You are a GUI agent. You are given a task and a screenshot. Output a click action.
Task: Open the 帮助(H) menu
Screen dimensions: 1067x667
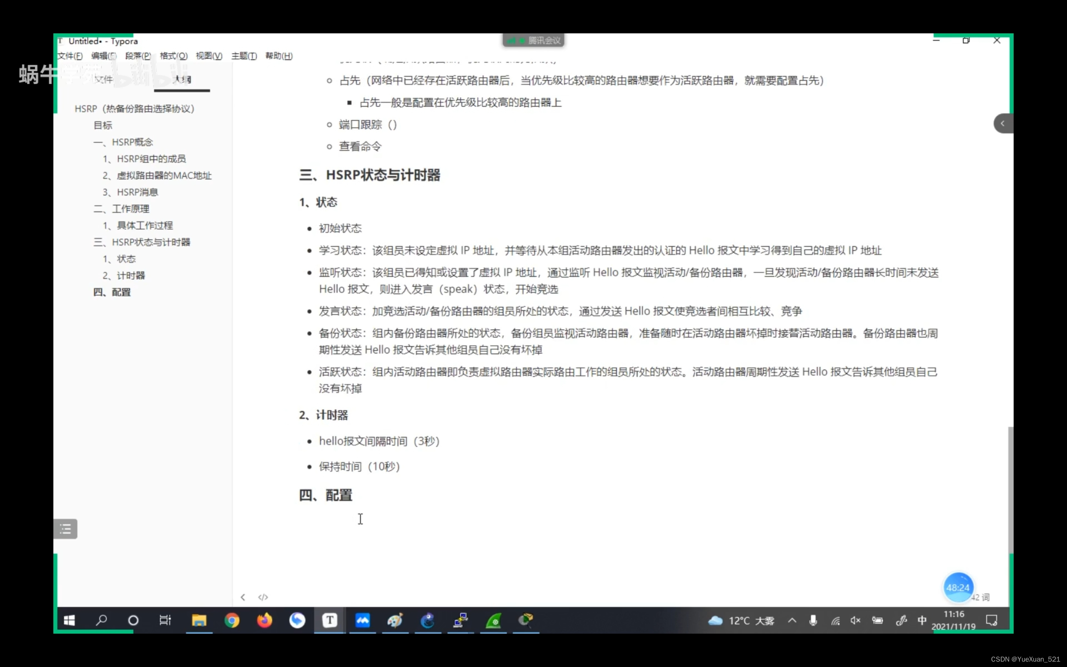coord(279,56)
